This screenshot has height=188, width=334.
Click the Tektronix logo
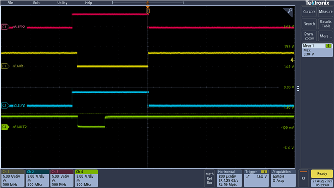[317, 3]
